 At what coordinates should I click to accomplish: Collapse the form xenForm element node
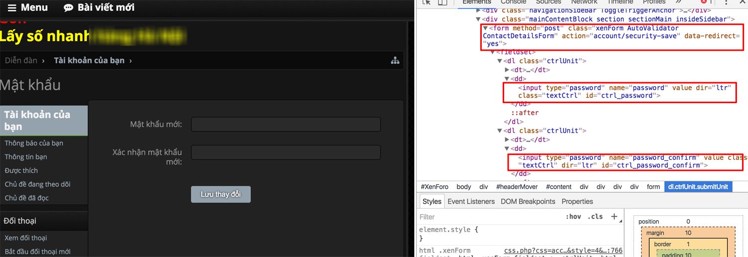[485, 28]
